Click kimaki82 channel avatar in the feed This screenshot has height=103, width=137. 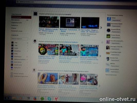(x=35, y=14)
